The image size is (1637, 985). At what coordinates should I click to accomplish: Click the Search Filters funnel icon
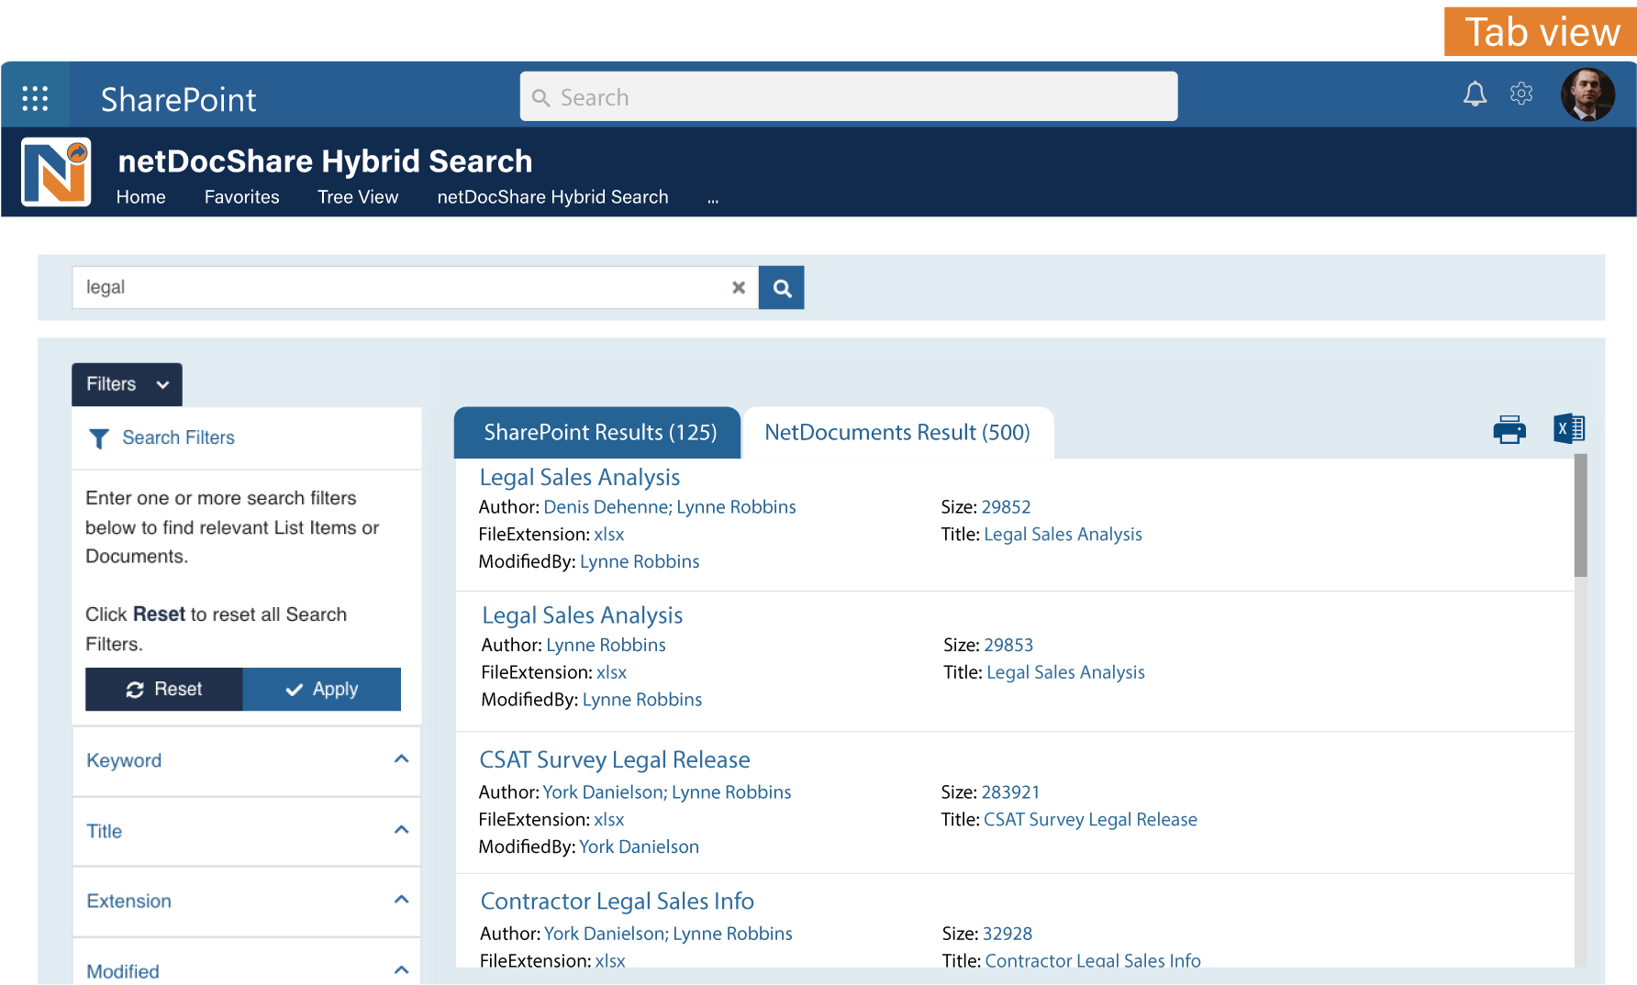(x=98, y=438)
